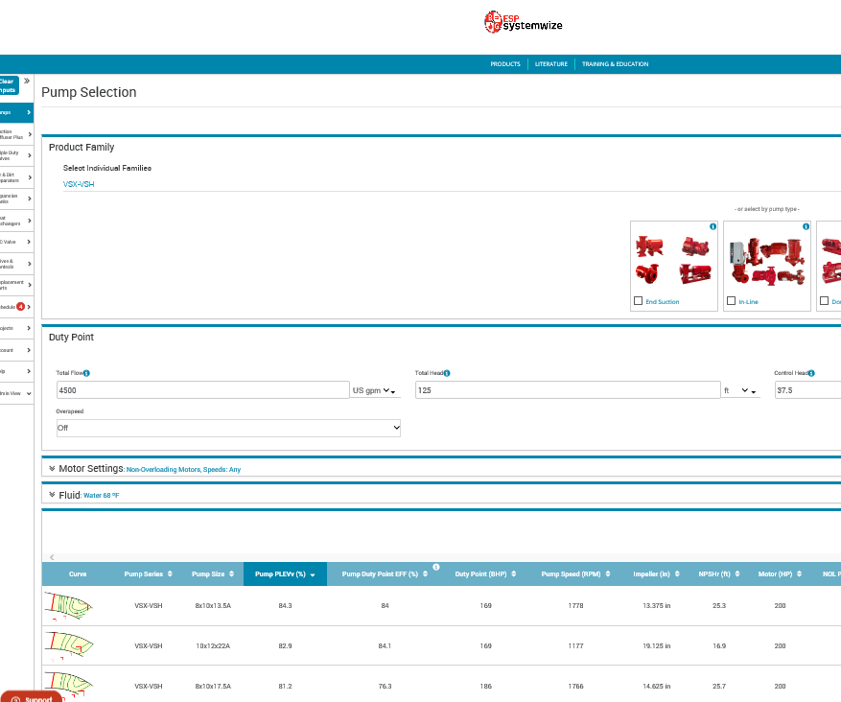This screenshot has height=702, width=841.
Task: Sort by NPSHr (ft) arrows
Action: (737, 573)
